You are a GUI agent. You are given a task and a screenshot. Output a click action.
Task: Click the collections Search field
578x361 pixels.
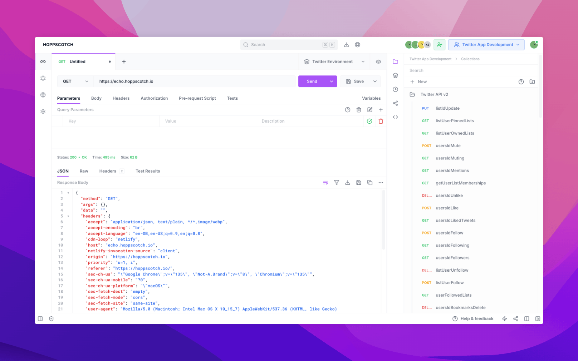(471, 70)
